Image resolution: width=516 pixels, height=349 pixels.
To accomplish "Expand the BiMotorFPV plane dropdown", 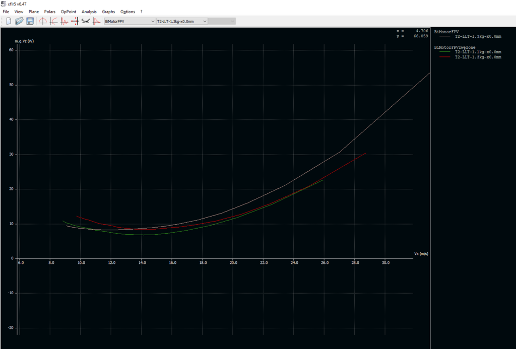I will [129, 21].
